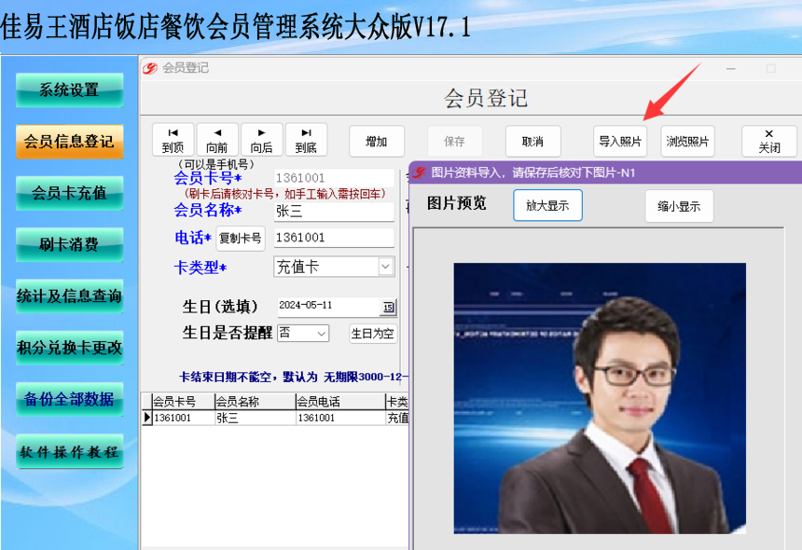
Task: Click the 会员名称 input field
Action: tap(334, 211)
